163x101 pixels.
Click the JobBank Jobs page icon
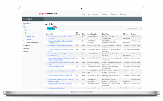pos(25,33)
